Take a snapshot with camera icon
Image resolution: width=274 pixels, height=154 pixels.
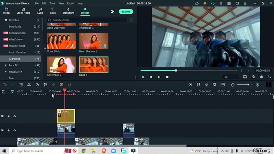click(x=253, y=77)
